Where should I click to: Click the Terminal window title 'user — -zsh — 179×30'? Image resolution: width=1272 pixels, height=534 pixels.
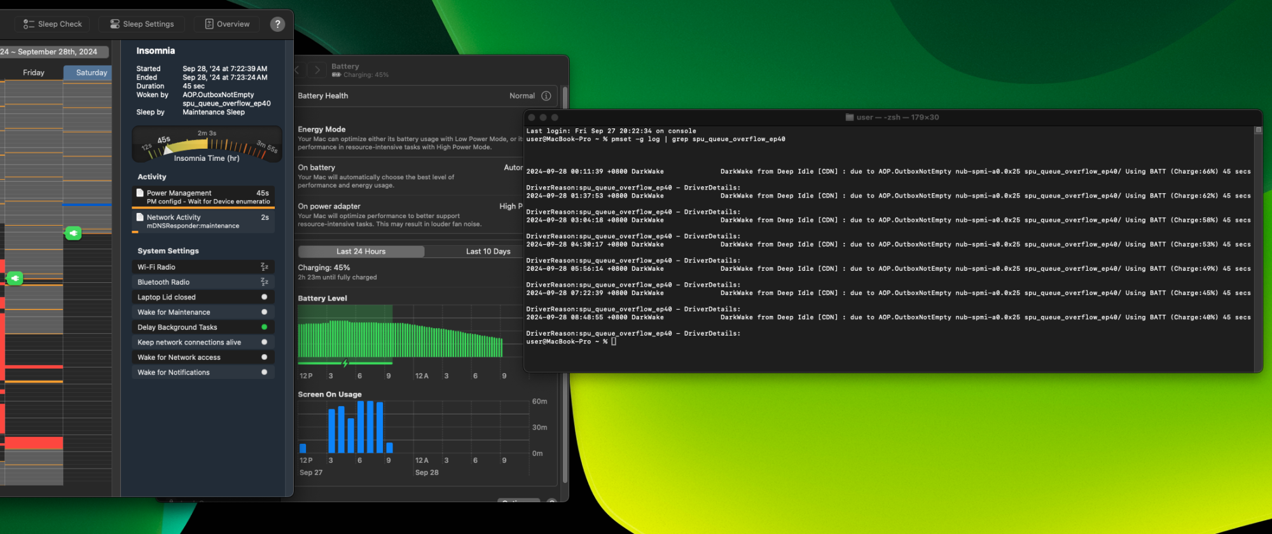click(897, 118)
